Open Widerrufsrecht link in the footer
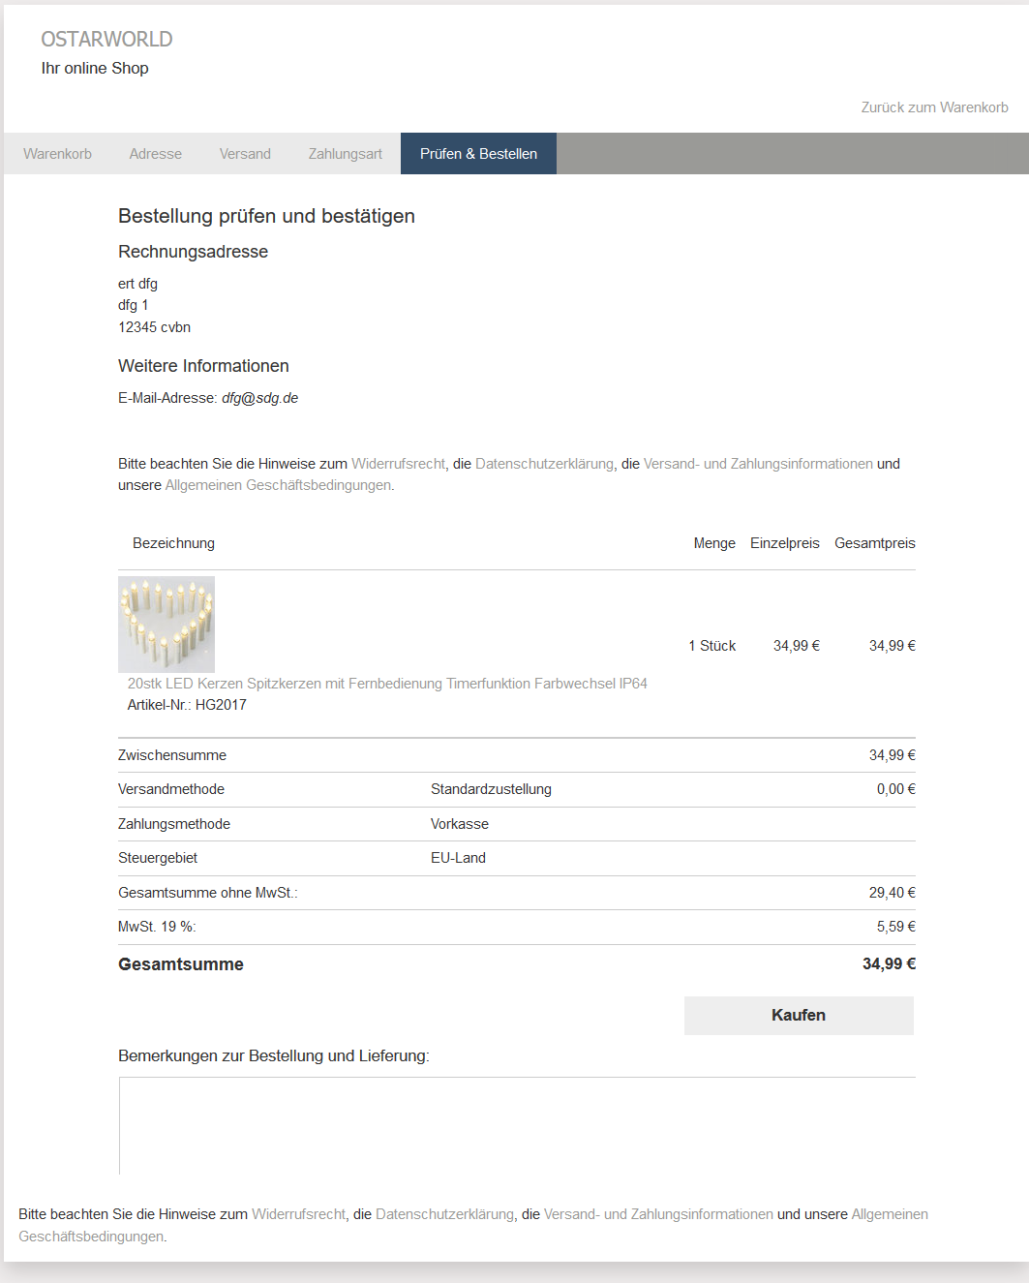The height and width of the screenshot is (1283, 1029). click(x=298, y=1214)
